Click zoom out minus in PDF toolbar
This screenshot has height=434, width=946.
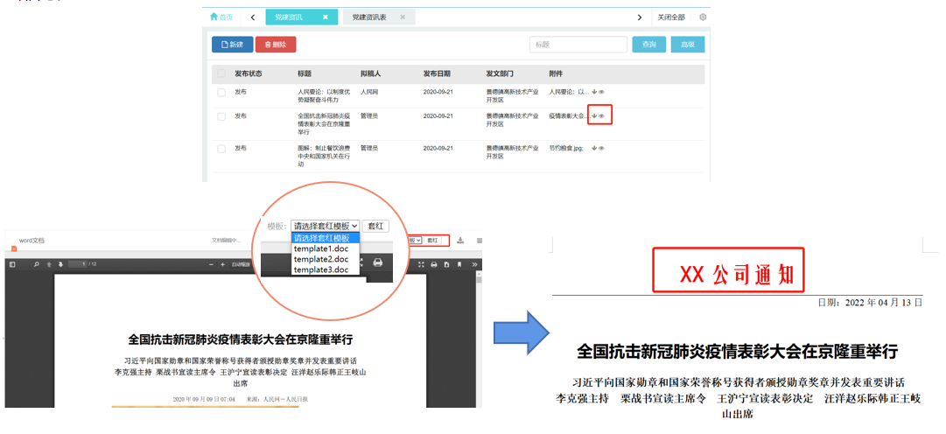(x=211, y=264)
